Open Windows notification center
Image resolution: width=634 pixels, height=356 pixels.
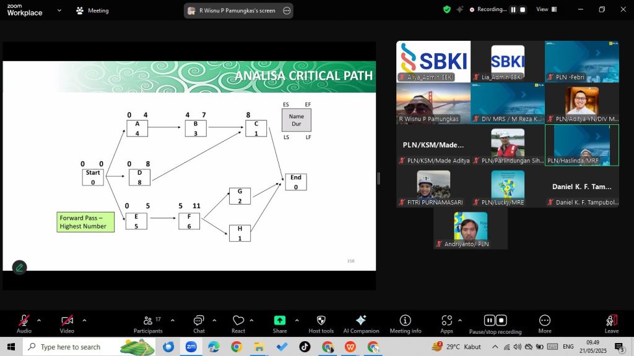620,347
